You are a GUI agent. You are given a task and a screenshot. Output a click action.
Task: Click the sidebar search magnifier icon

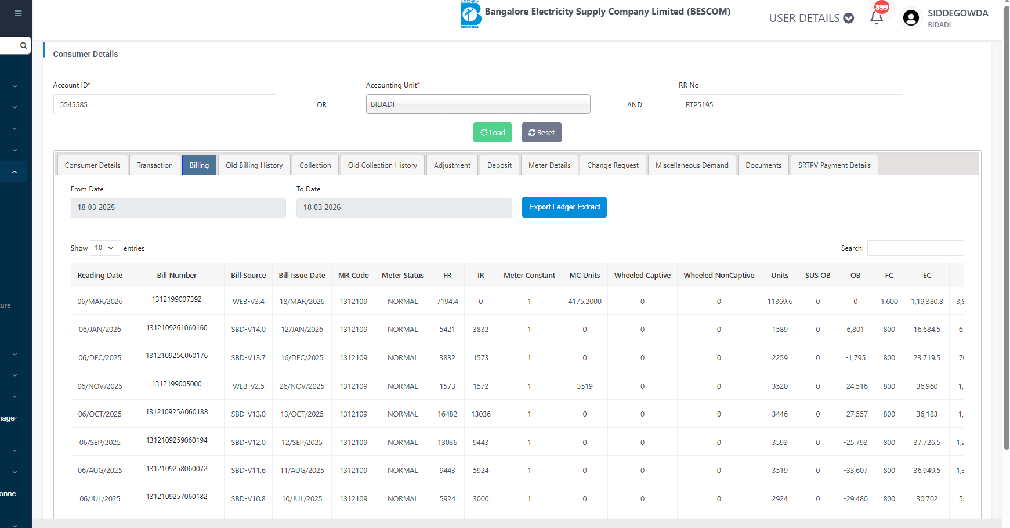(23, 45)
